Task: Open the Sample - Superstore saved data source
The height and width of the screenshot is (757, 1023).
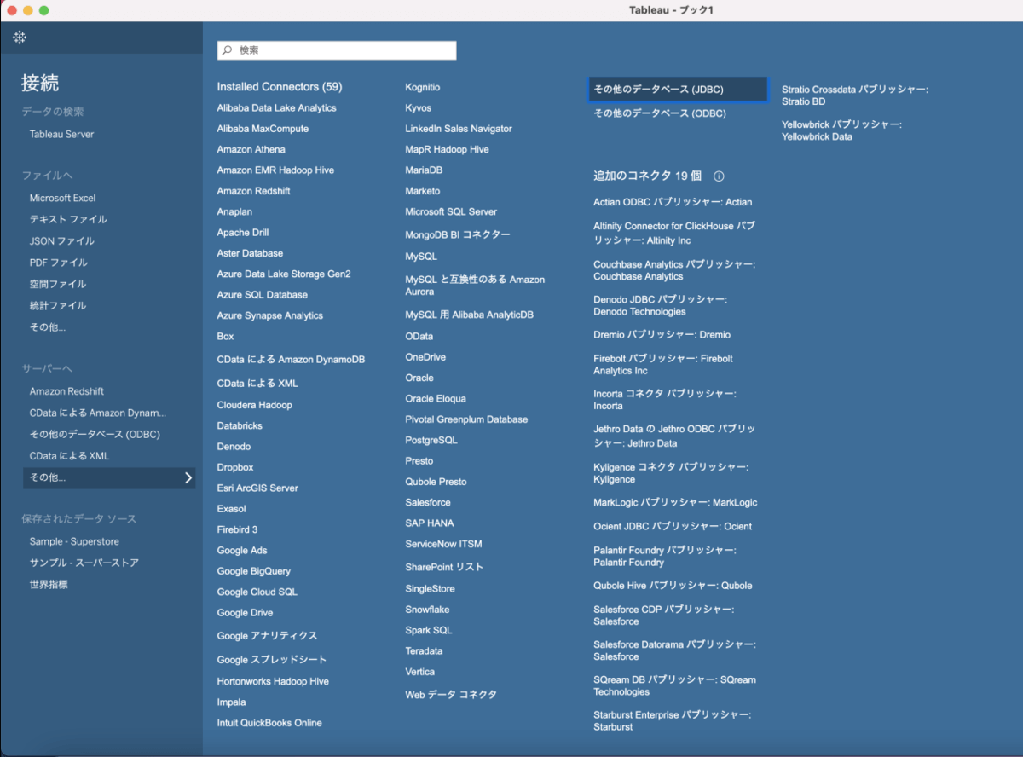Action: (x=74, y=541)
